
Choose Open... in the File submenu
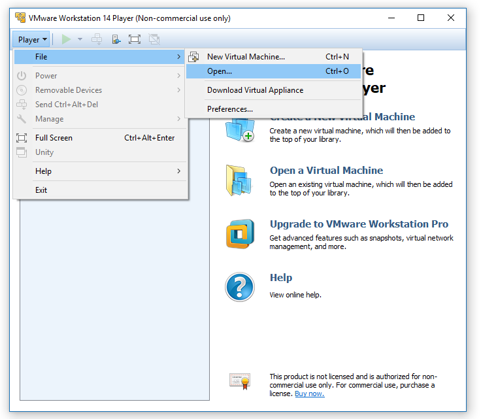(x=220, y=71)
